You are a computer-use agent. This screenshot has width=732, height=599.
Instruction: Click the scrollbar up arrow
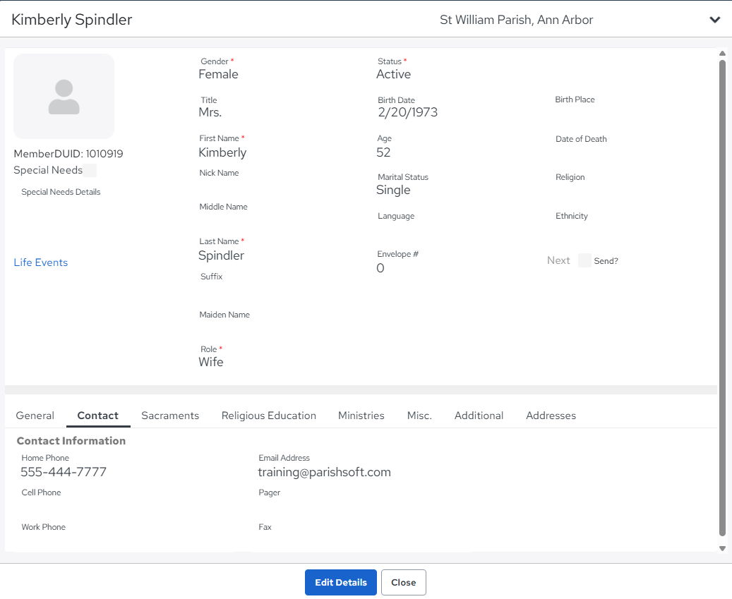pos(722,53)
